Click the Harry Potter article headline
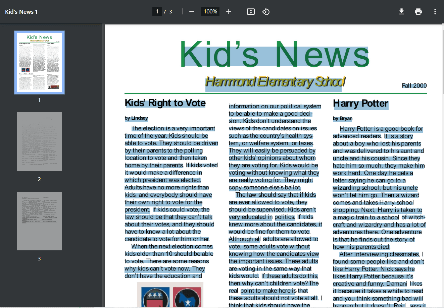This screenshot has height=308, width=444. tap(360, 104)
